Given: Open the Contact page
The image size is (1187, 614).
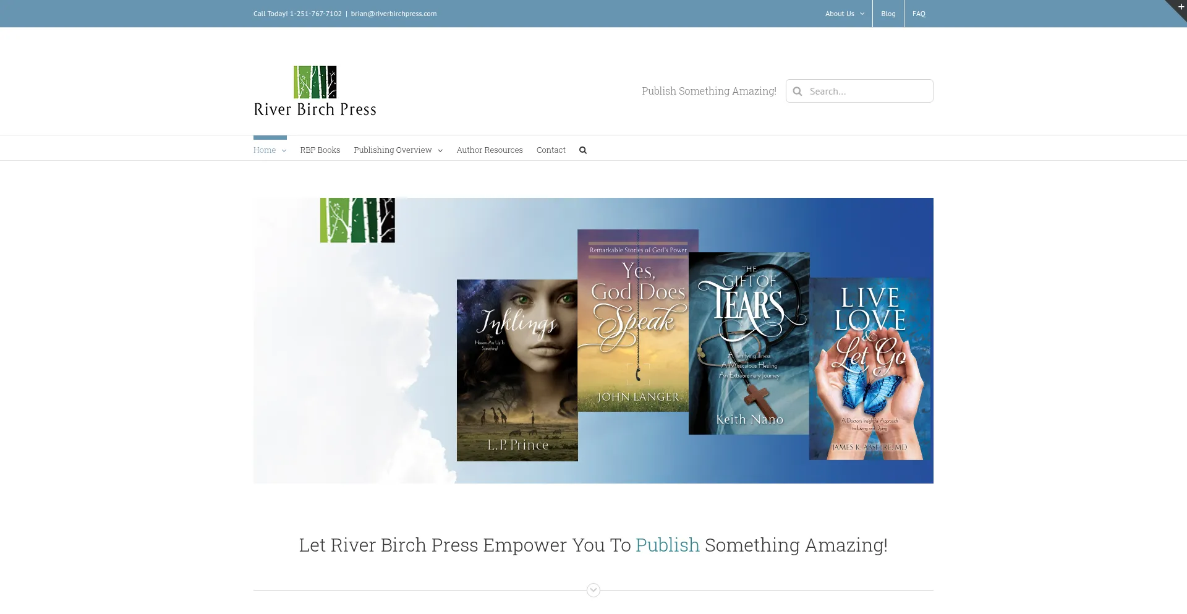Looking at the screenshot, I should 550,150.
